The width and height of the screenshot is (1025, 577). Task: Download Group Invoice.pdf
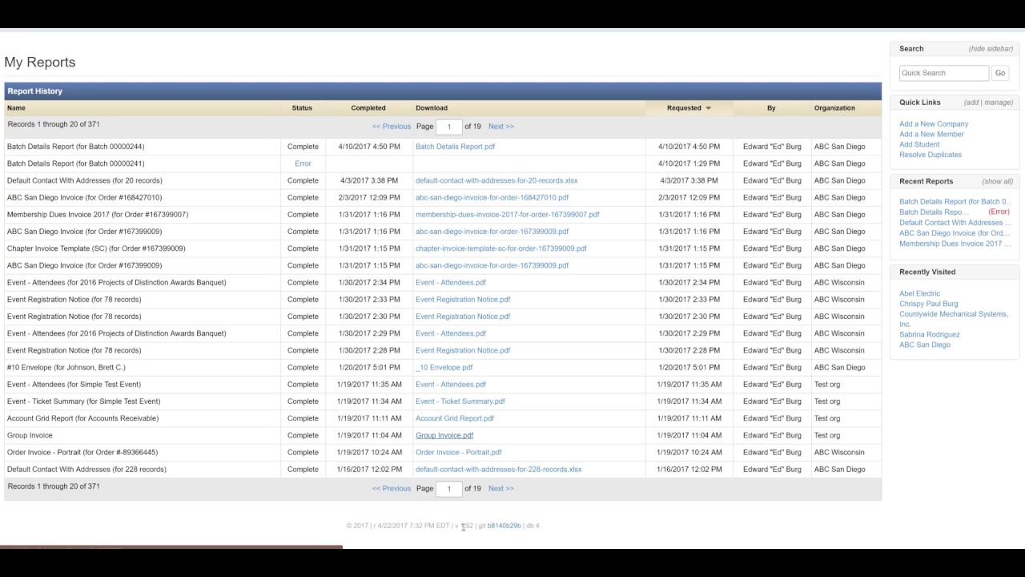coord(444,436)
